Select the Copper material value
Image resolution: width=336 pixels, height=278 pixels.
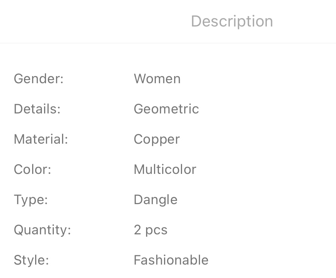tap(157, 139)
